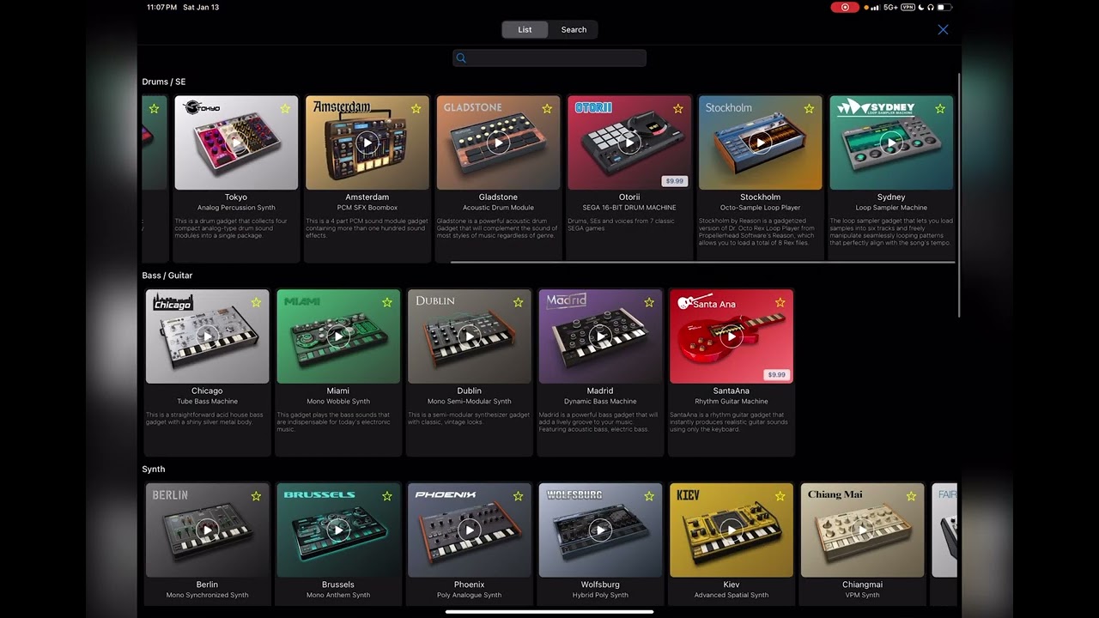The height and width of the screenshot is (618, 1099).
Task: Play the Berlin gadget preview
Action: click(x=207, y=530)
